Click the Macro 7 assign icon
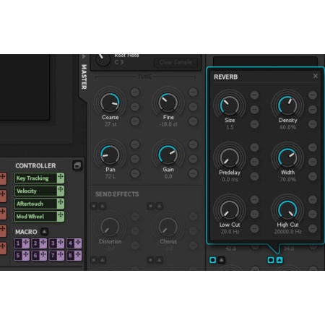The image size is (325, 325). click(x=61, y=256)
